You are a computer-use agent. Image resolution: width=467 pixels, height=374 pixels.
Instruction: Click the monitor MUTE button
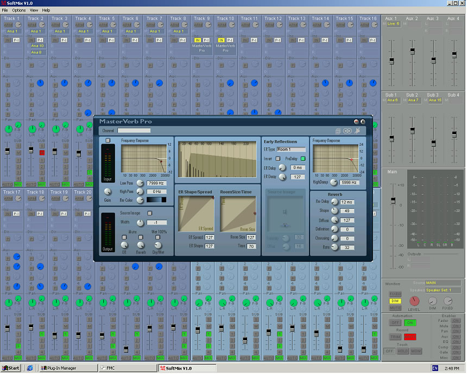[395, 308]
